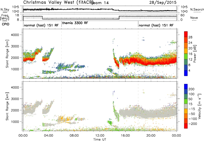Click the 'Time UT' axis title

pos(100,139)
